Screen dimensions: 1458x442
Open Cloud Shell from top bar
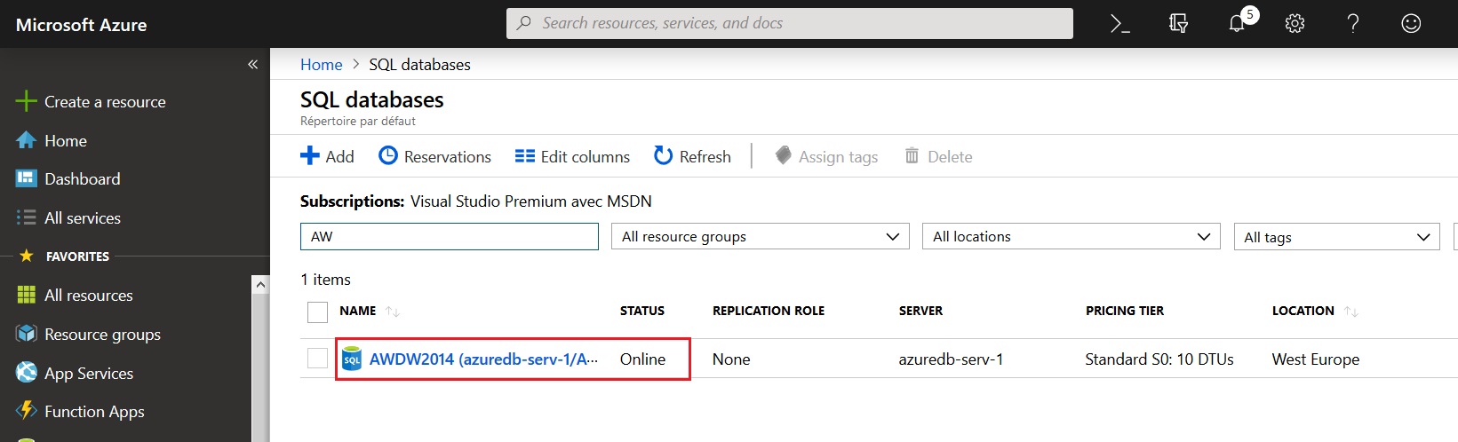1120,24
